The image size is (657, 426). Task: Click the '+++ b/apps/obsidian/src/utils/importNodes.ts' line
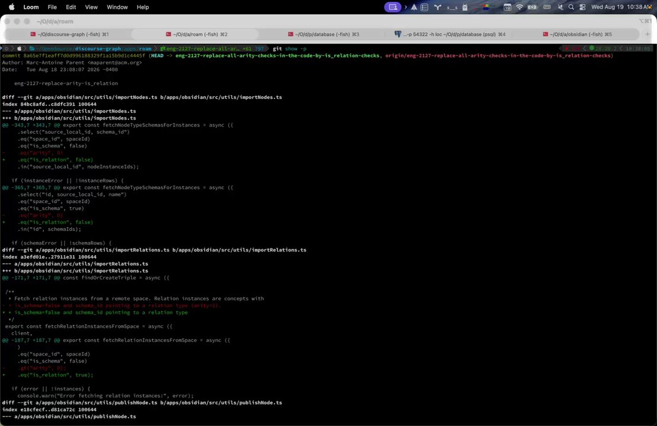click(x=69, y=118)
